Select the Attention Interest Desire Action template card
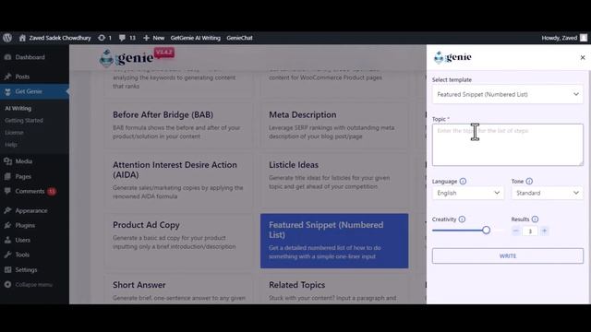Screen dimensions: 591x332 tap(178, 180)
